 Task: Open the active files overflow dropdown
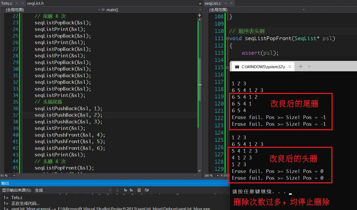[200, 4]
